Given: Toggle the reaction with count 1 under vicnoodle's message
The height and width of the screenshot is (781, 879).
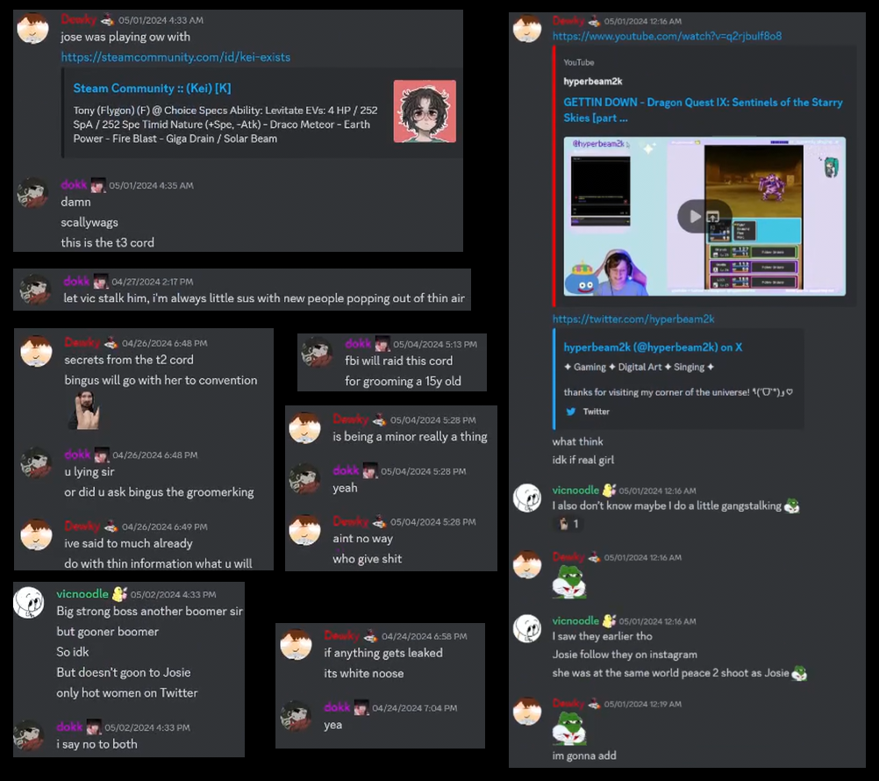Looking at the screenshot, I should (568, 524).
